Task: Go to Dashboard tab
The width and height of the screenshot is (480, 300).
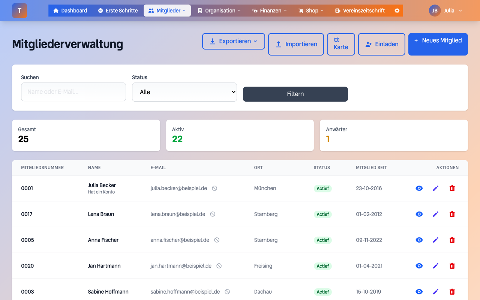Action: [70, 10]
